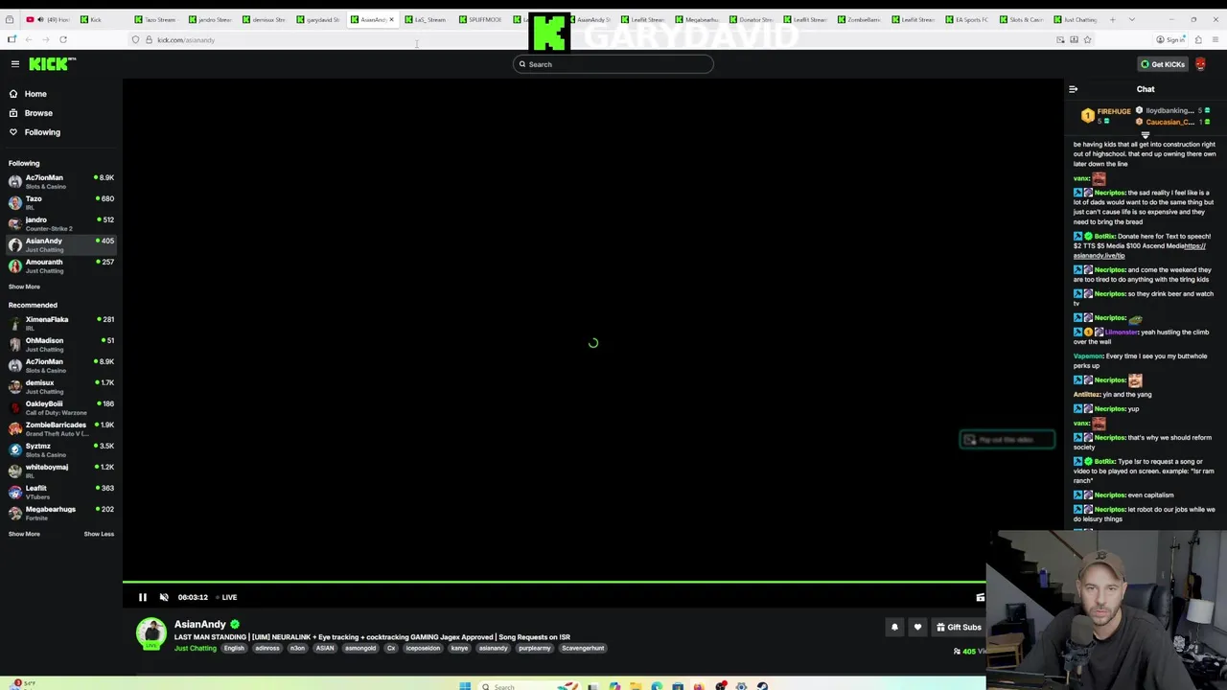
Task: Open whiteboymaj recommended channel
Action: 61,471
